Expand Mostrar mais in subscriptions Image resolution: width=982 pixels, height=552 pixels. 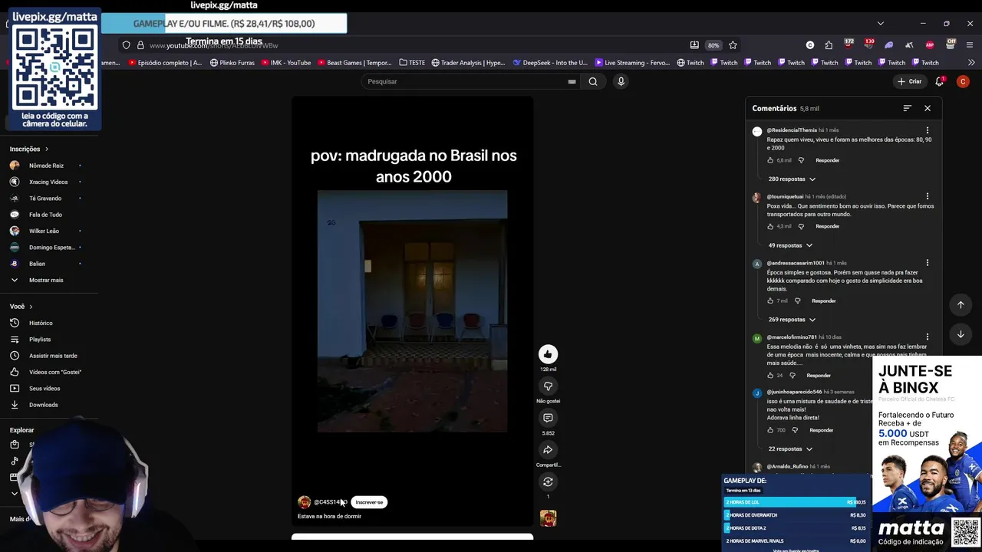tap(44, 280)
